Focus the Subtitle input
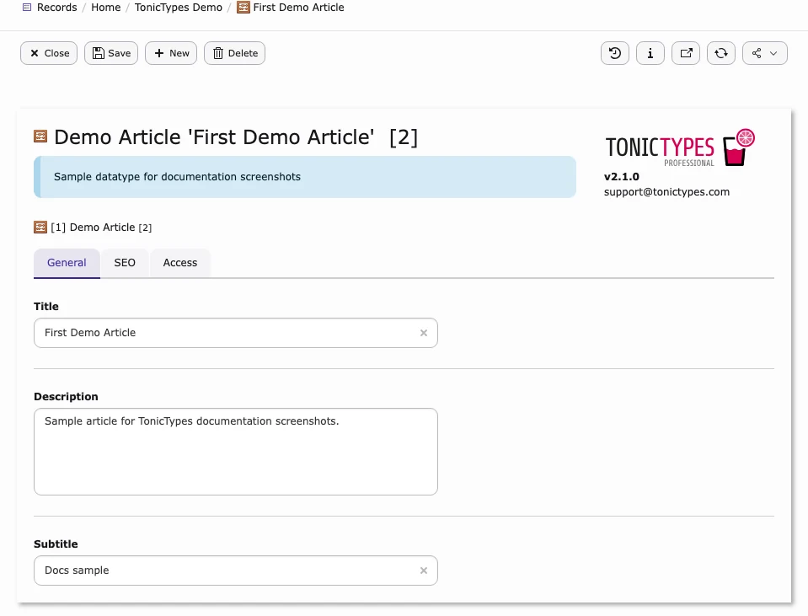Image resolution: width=808 pixels, height=616 pixels. 236,570
